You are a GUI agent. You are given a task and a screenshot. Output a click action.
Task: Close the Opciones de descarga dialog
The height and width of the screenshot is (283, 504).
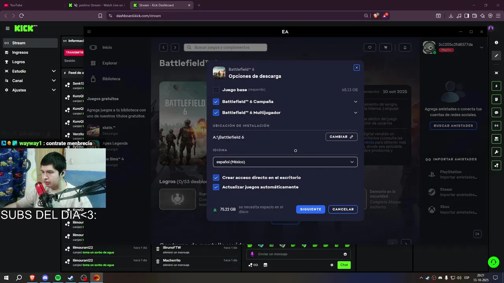coord(357,68)
